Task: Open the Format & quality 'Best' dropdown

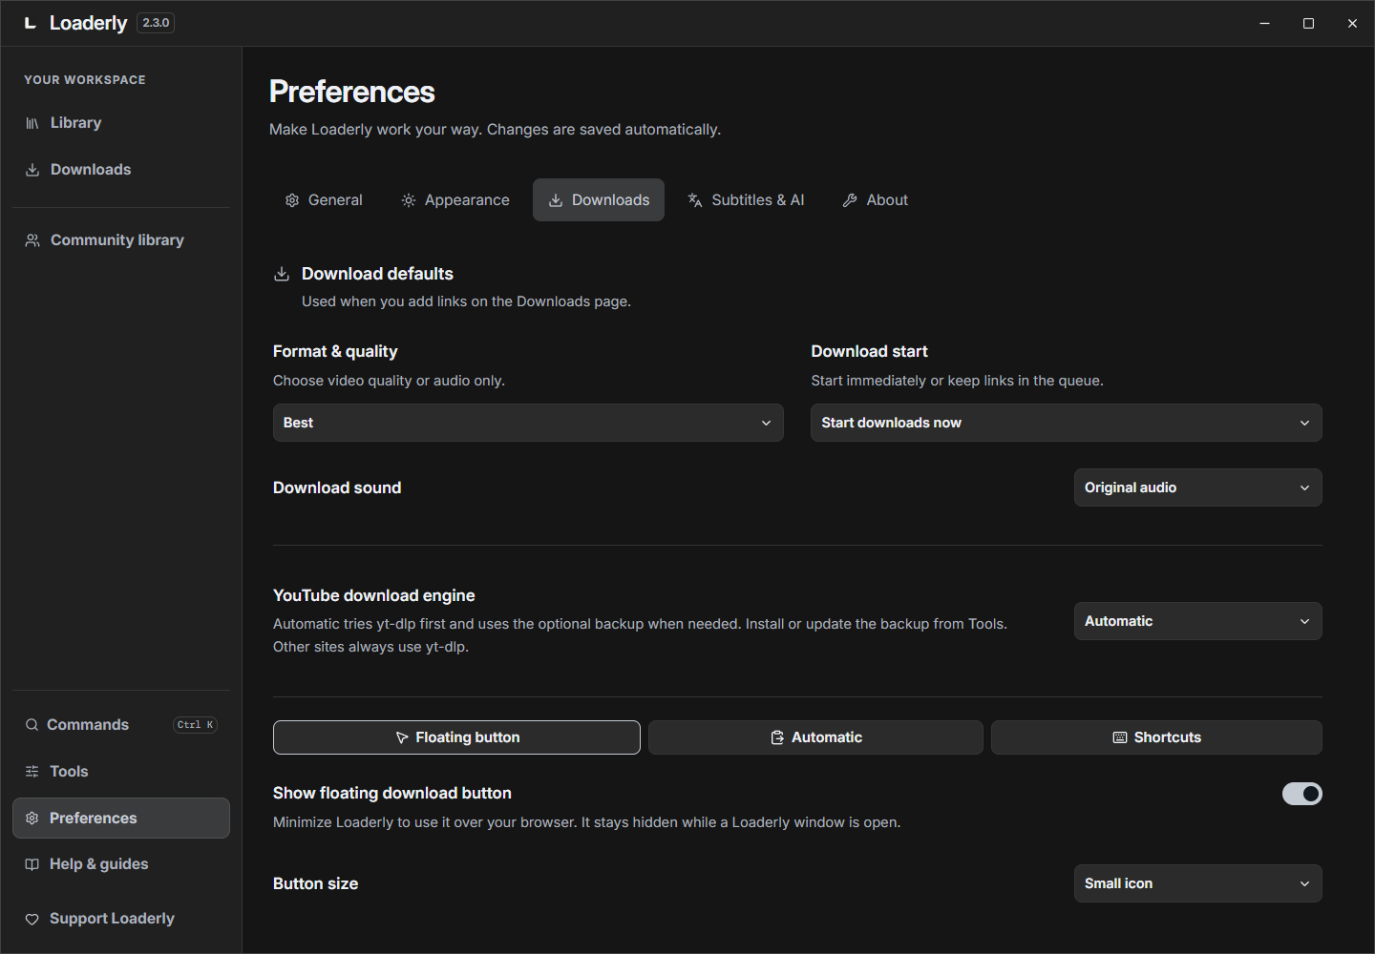Action: pos(528,423)
